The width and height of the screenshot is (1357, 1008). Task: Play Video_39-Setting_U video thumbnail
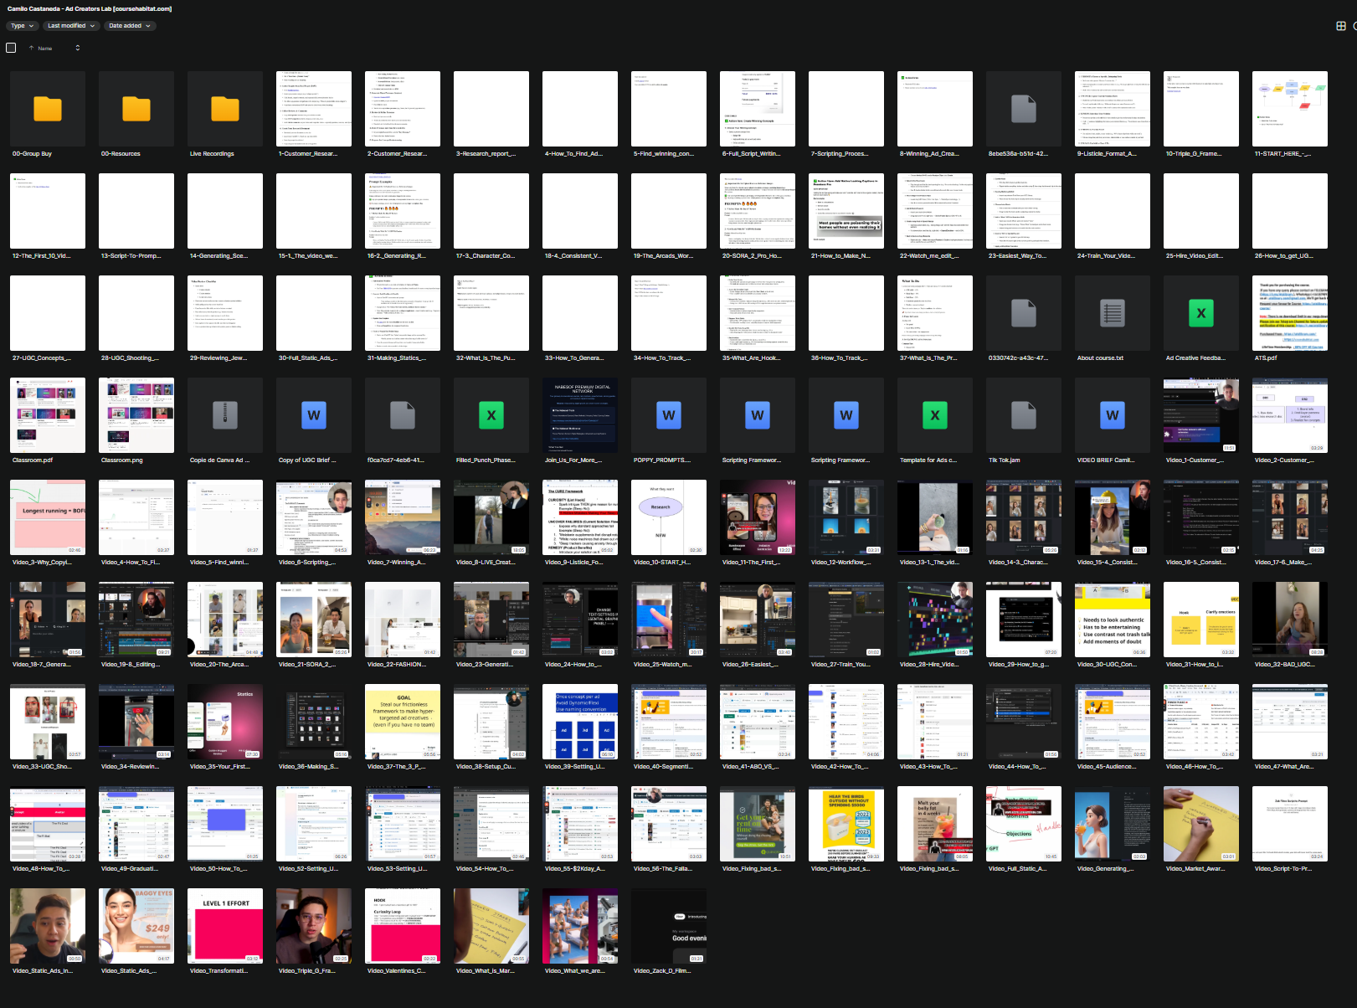tap(580, 722)
